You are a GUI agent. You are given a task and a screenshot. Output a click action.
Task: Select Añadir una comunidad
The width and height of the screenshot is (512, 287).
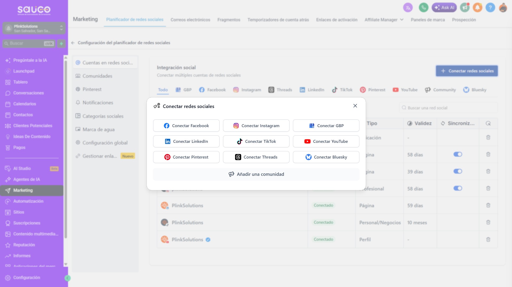256,174
